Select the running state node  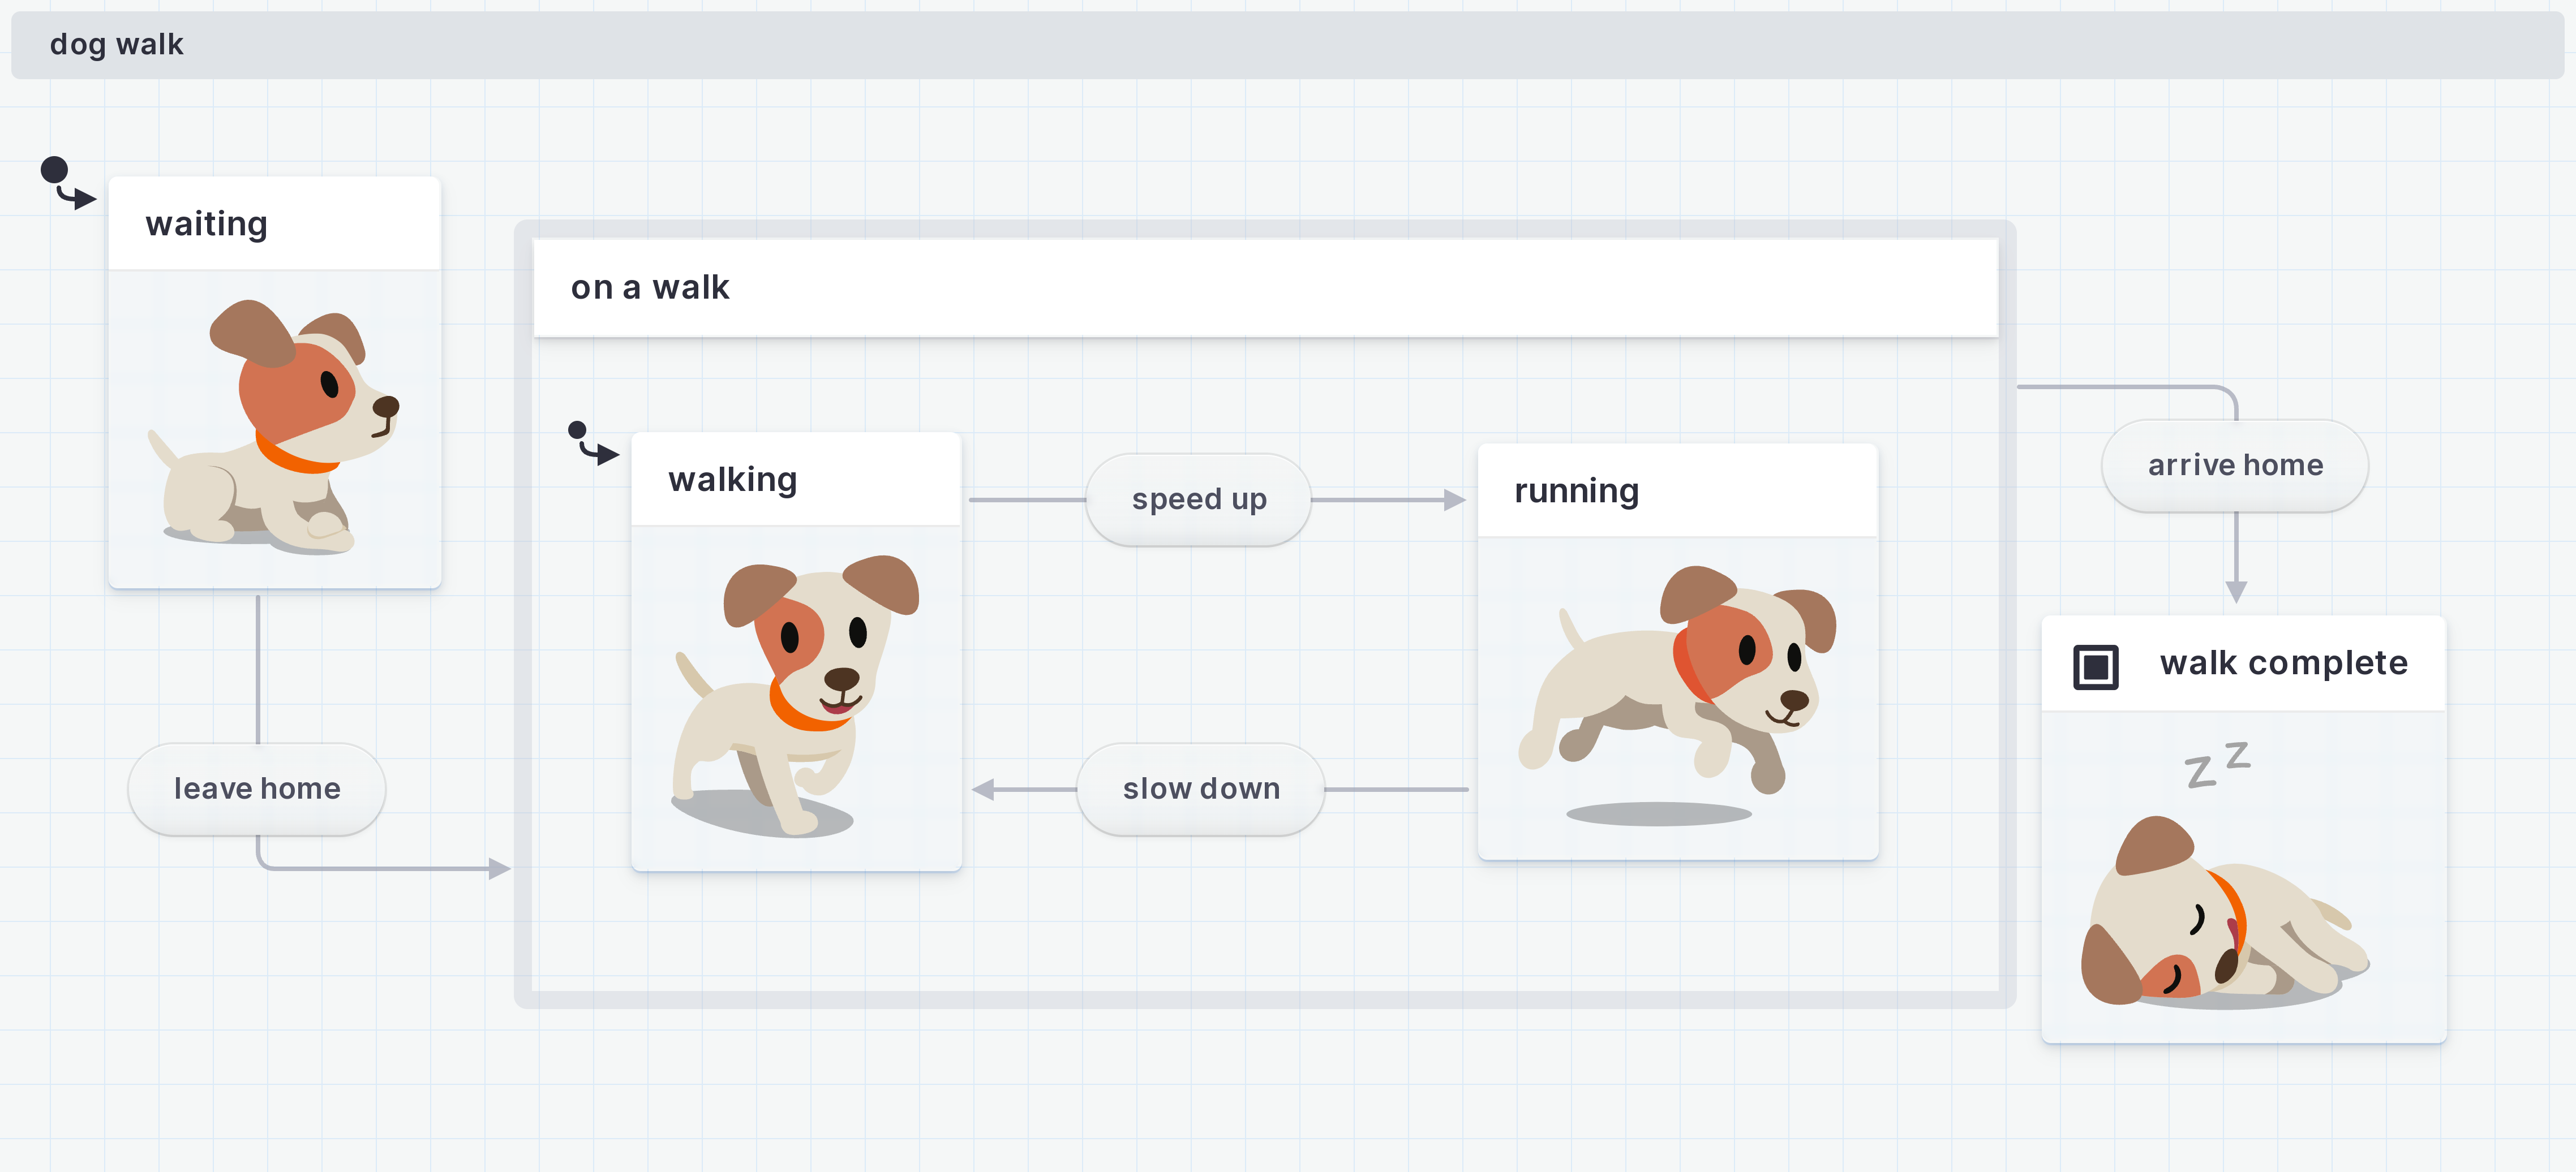tap(1576, 490)
